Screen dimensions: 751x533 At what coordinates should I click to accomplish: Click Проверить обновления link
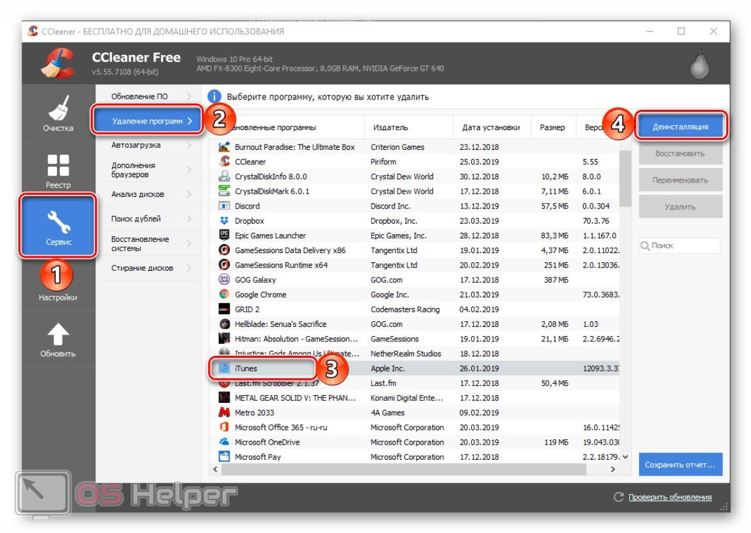pyautogui.click(x=670, y=497)
